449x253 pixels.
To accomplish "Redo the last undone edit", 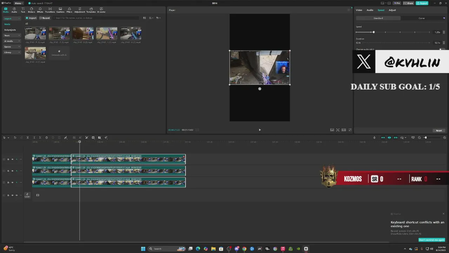I will (x=21, y=138).
